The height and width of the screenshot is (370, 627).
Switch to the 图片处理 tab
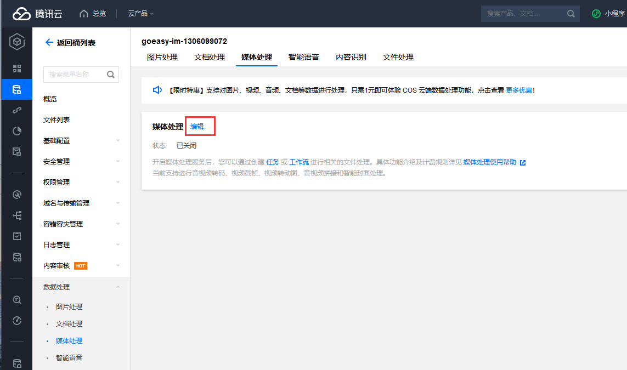(162, 57)
